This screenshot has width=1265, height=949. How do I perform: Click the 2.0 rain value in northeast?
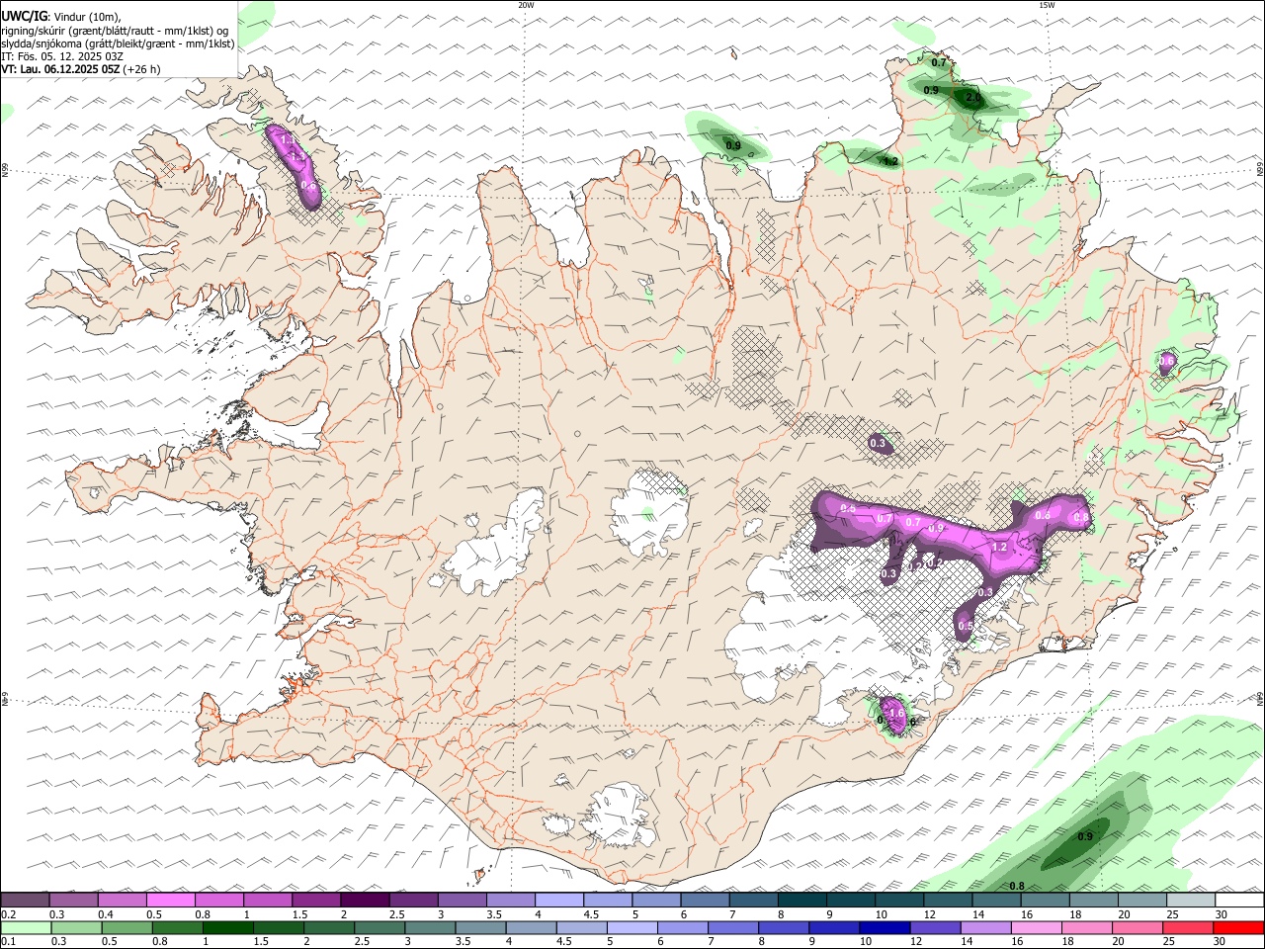[972, 98]
